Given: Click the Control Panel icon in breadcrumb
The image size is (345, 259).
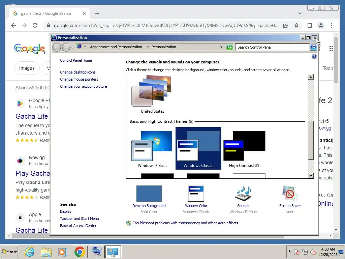Looking at the screenshot, I should click(79, 47).
